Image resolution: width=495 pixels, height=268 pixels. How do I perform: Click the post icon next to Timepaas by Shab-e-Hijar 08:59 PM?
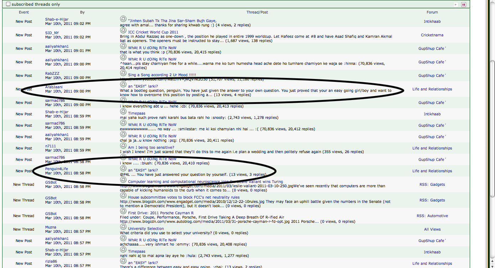[123, 112]
